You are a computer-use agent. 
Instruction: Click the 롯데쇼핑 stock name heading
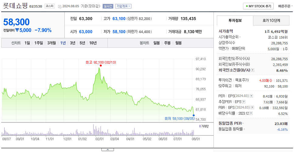click(x=15, y=6)
